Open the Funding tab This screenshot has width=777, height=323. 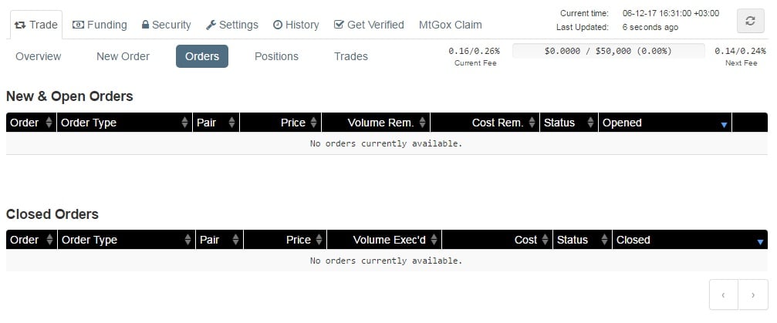pos(100,25)
